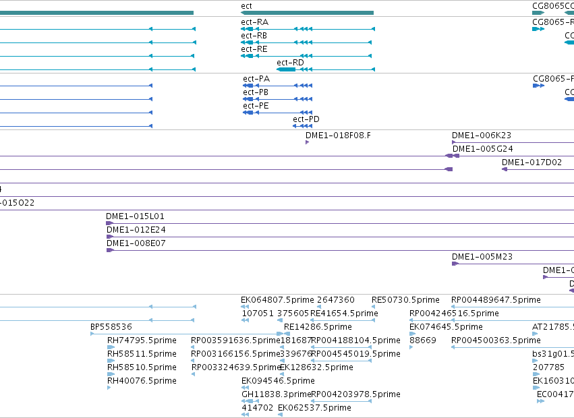The width and height of the screenshot is (574, 418).
Task: Click the RH58511.5prime EST label
Action: click(142, 355)
